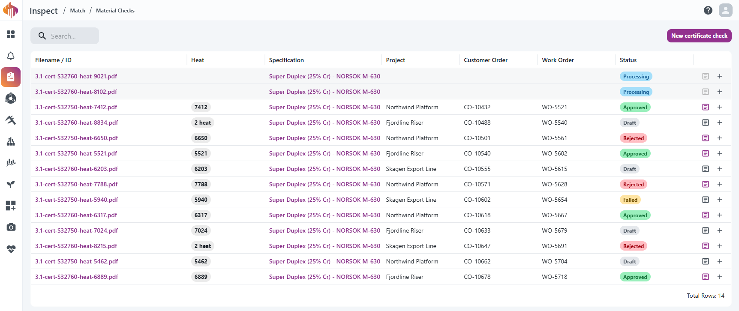Click the Failed status badge
The image size is (739, 311).
point(630,200)
